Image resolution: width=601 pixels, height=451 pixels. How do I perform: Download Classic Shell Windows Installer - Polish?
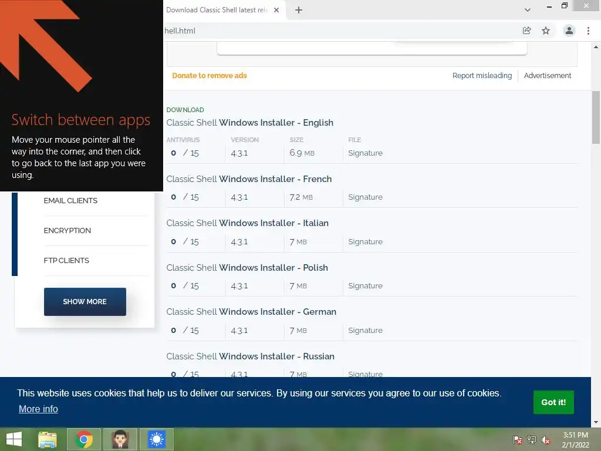[x=247, y=268]
